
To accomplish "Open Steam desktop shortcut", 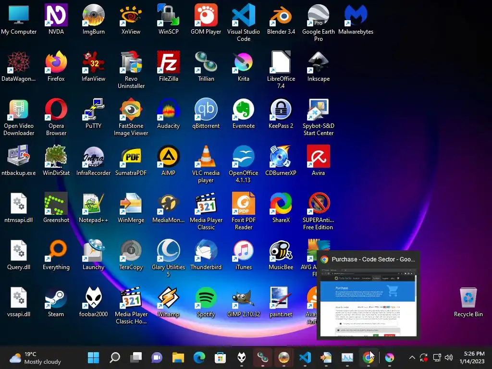I will click(x=56, y=302).
